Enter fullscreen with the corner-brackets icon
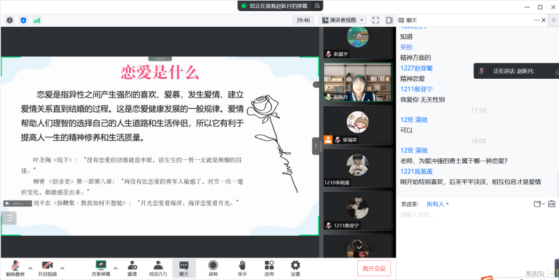 375,21
